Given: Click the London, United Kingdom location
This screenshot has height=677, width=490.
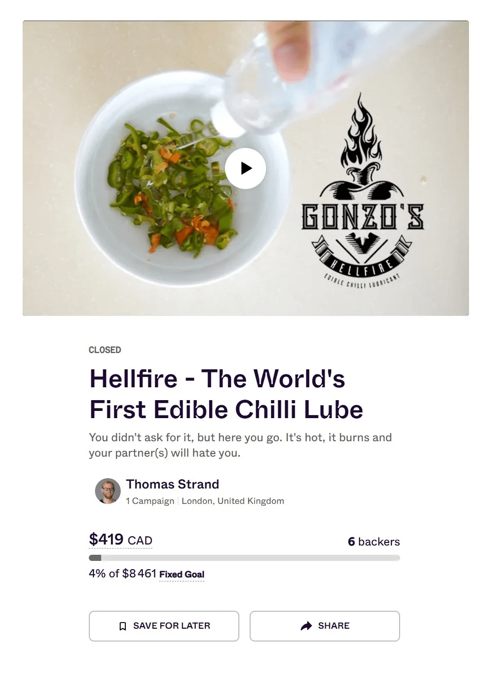Looking at the screenshot, I should [x=233, y=501].
